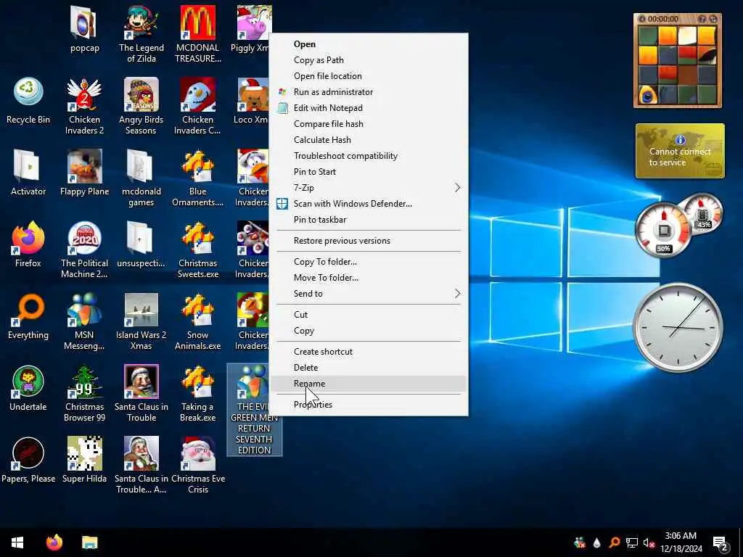The height and width of the screenshot is (557, 743).
Task: Click the analog clock gadget
Action: click(x=678, y=328)
